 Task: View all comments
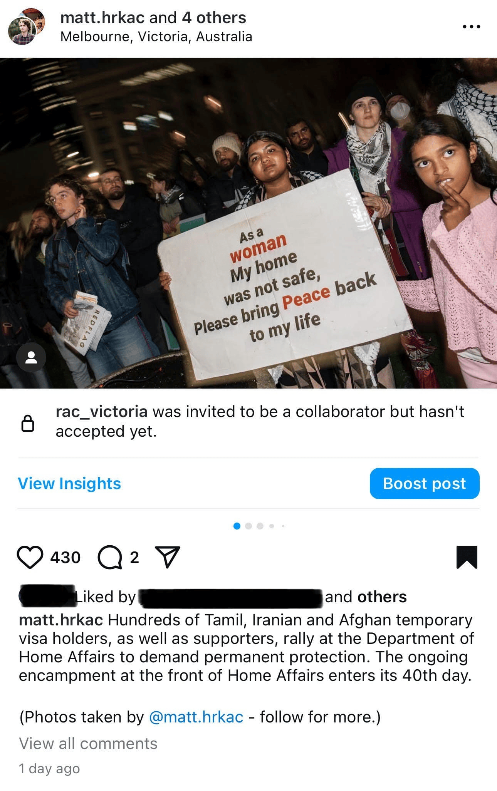[88, 744]
